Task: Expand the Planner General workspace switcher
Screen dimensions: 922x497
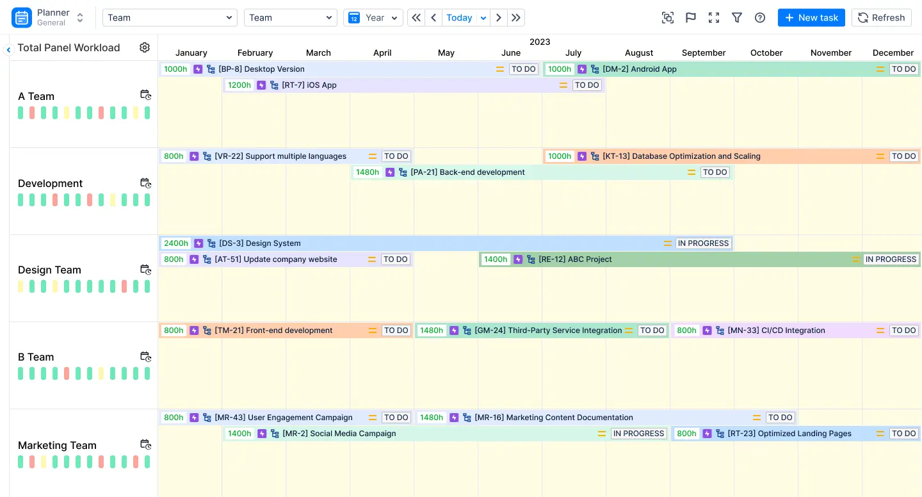Action: (79, 17)
